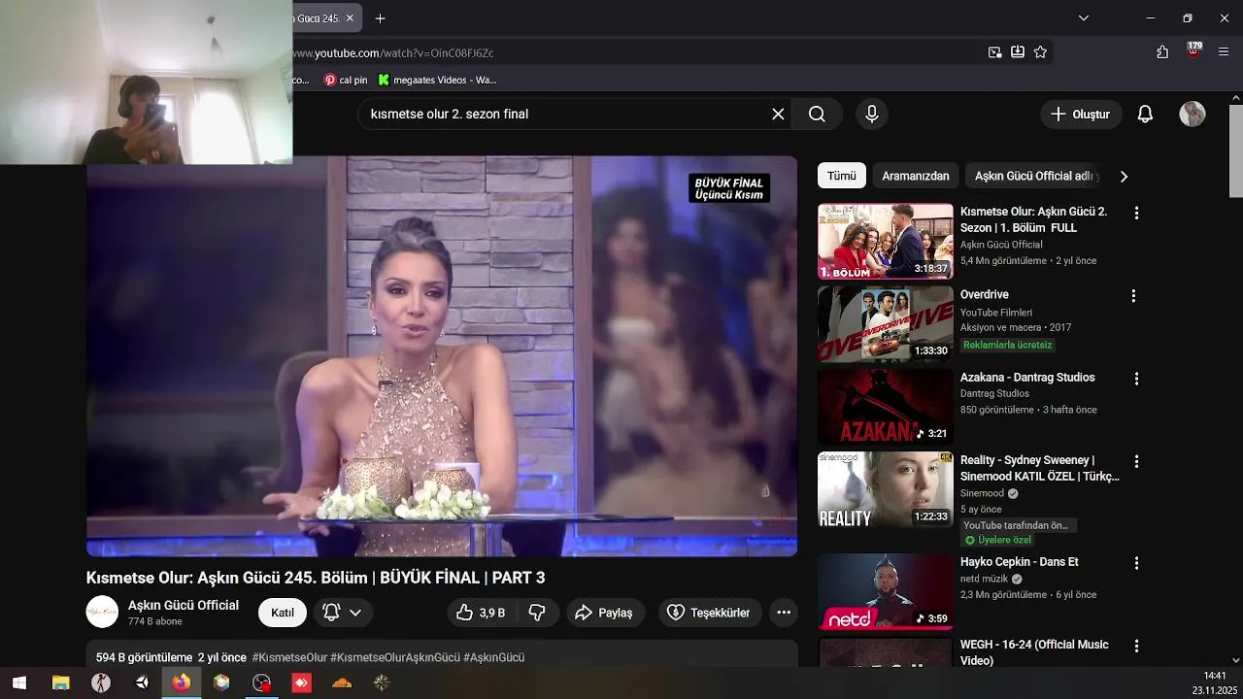Open the account avatar menu
Image resolution: width=1243 pixels, height=699 pixels.
click(x=1193, y=115)
